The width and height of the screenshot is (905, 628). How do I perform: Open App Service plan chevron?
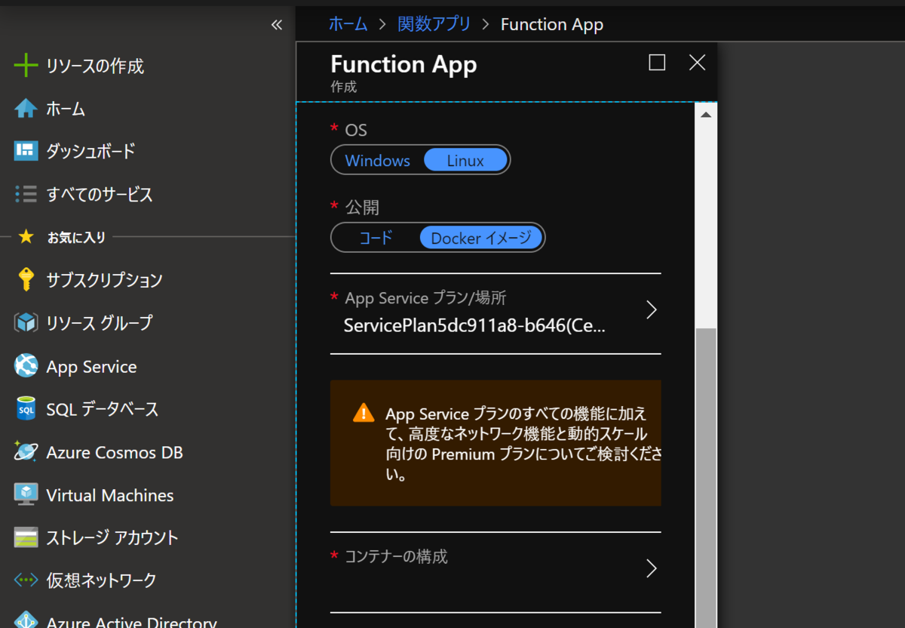pyautogui.click(x=652, y=309)
